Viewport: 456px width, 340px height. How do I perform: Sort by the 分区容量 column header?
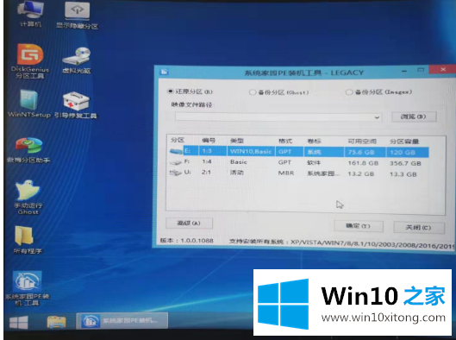[x=404, y=142]
